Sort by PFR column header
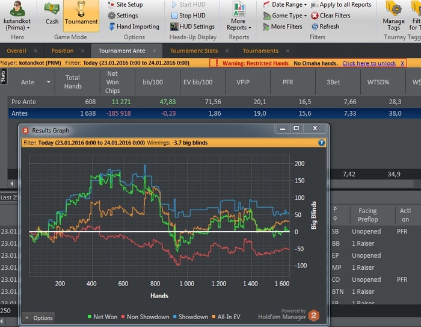Screen dimensions: 421x327 coord(288,82)
